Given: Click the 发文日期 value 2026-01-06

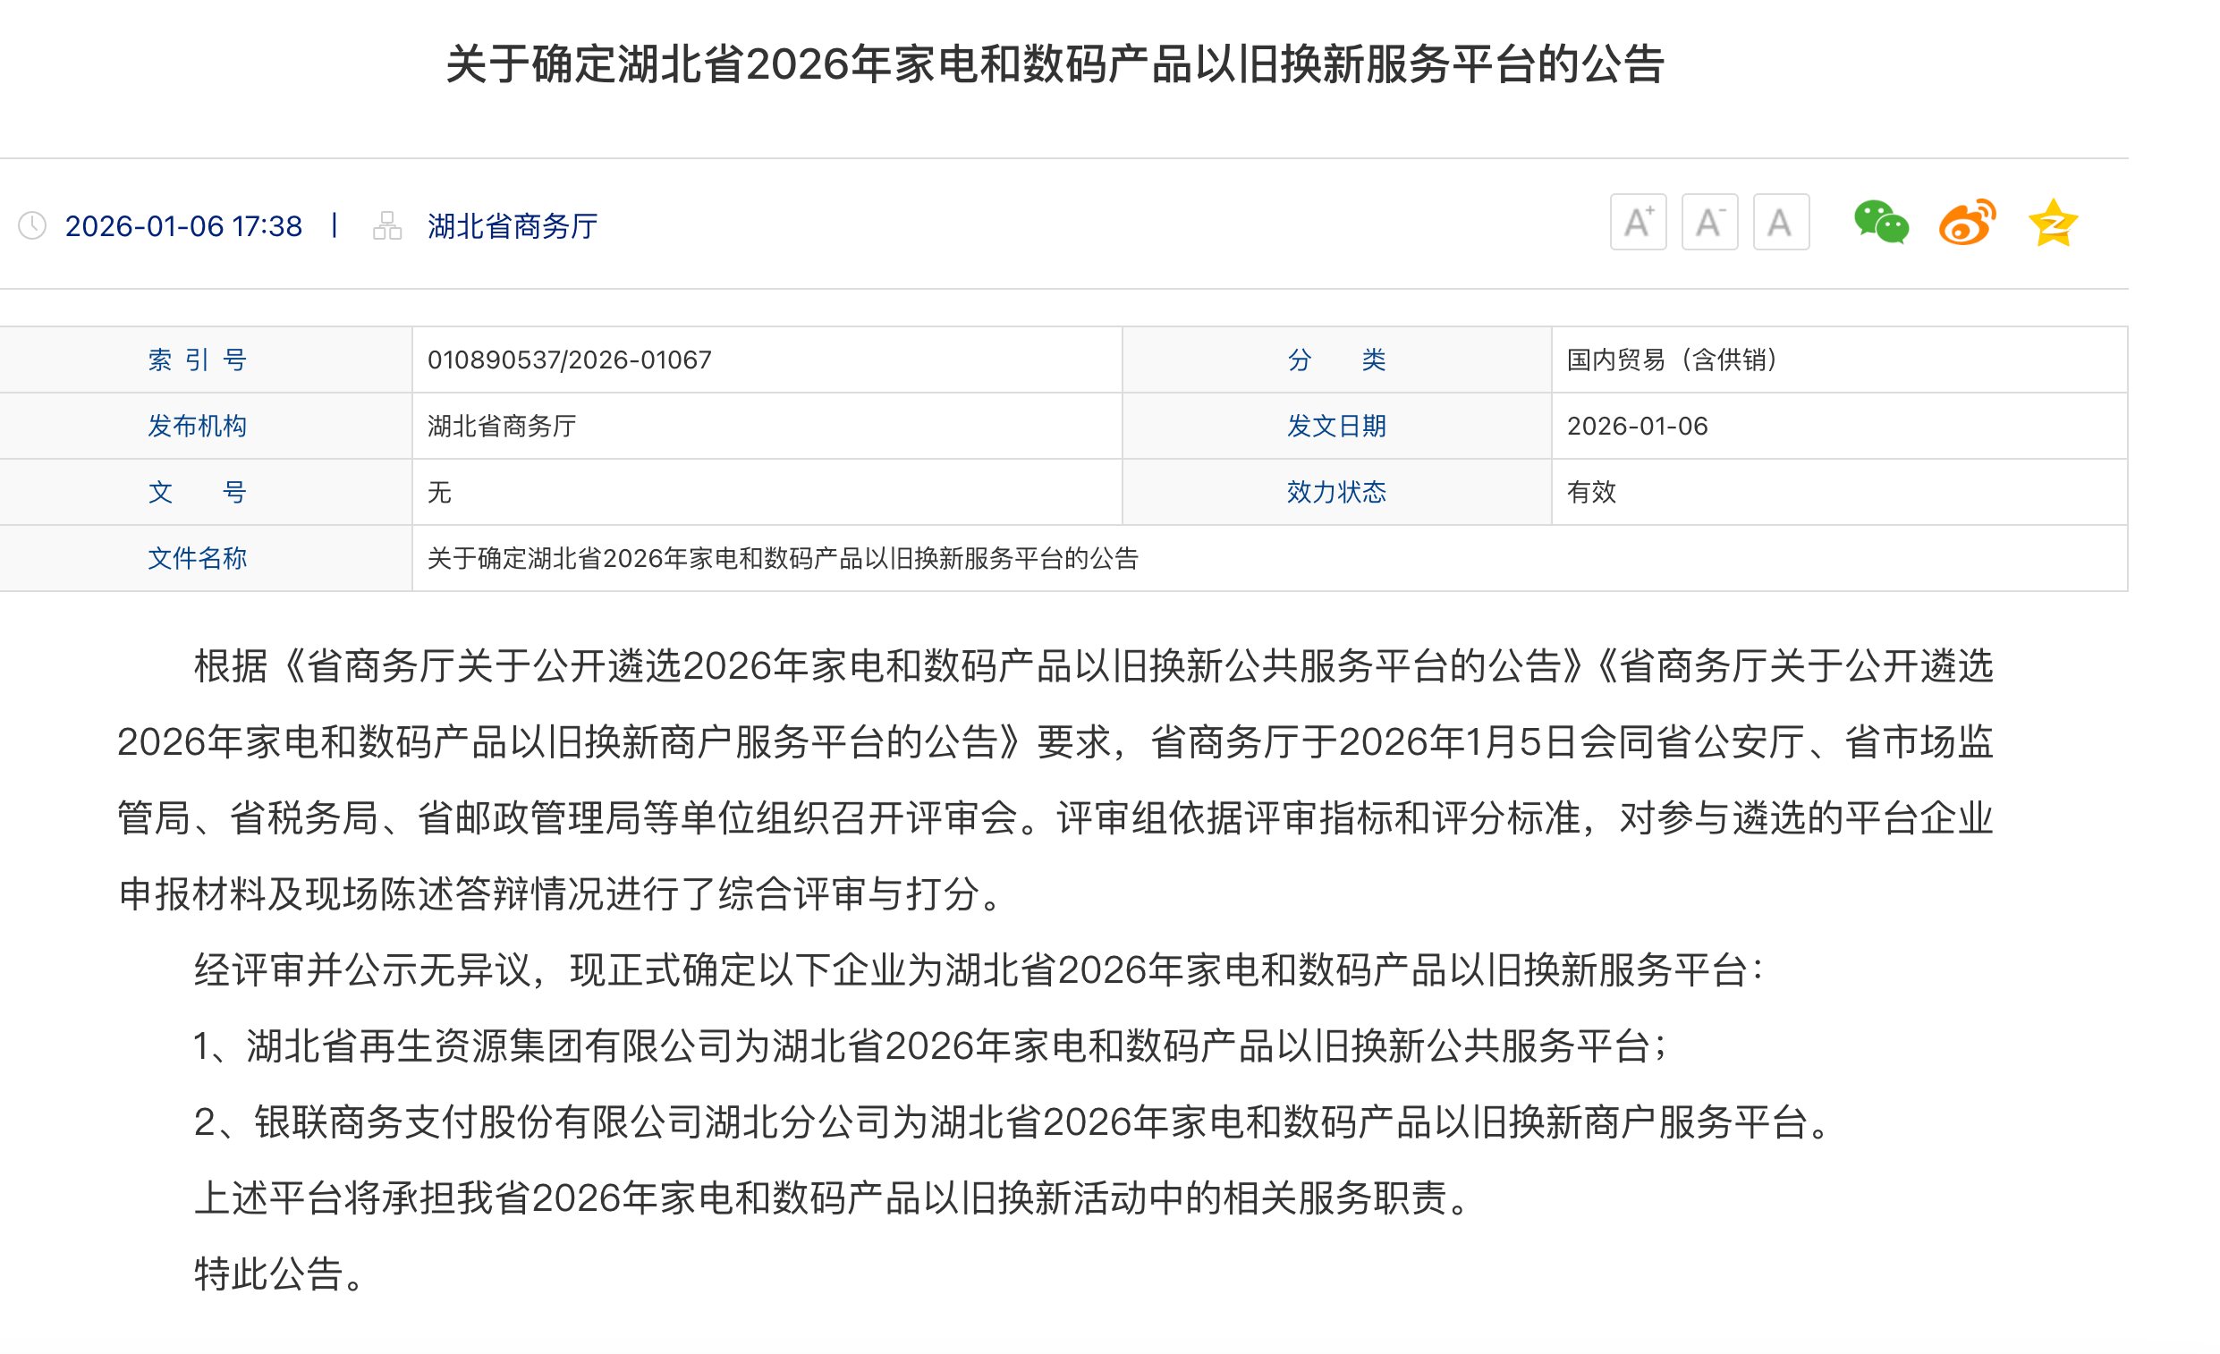Looking at the screenshot, I should tap(1637, 426).
